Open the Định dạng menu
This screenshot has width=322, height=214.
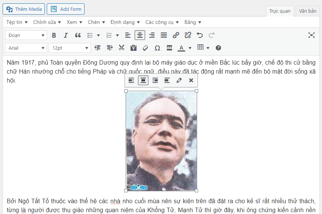[x=125, y=22]
